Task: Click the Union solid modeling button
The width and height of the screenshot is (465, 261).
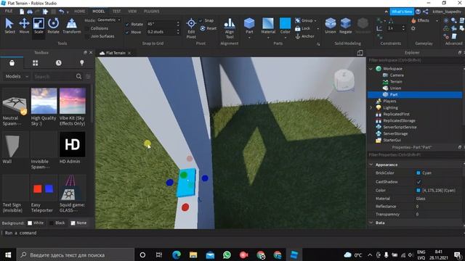Action: coord(331,26)
